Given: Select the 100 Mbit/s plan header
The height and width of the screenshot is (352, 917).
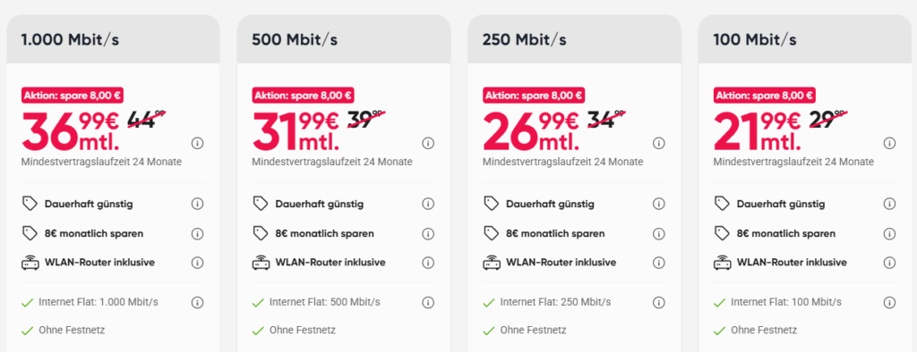Looking at the screenshot, I should click(x=805, y=39).
